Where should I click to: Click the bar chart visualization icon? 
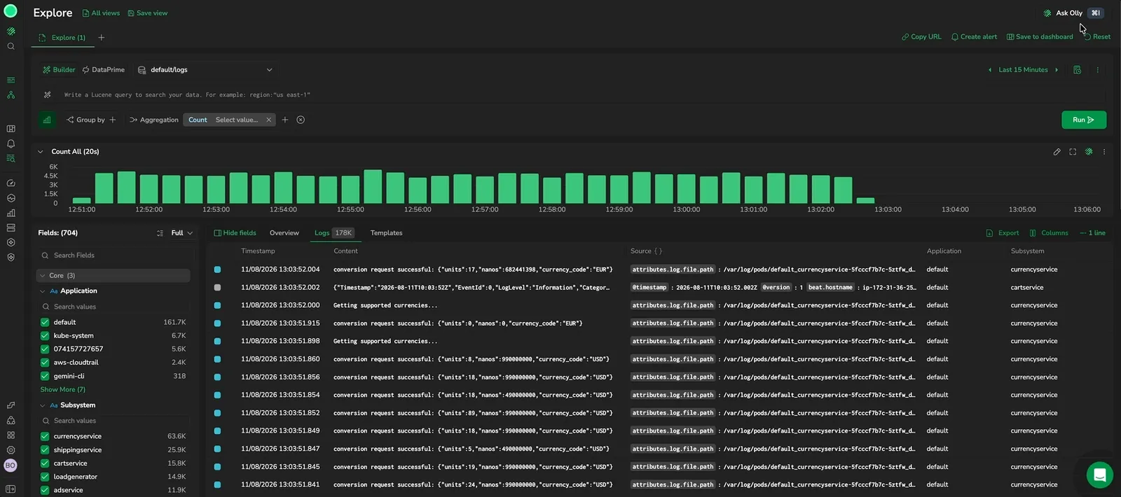[x=47, y=120]
